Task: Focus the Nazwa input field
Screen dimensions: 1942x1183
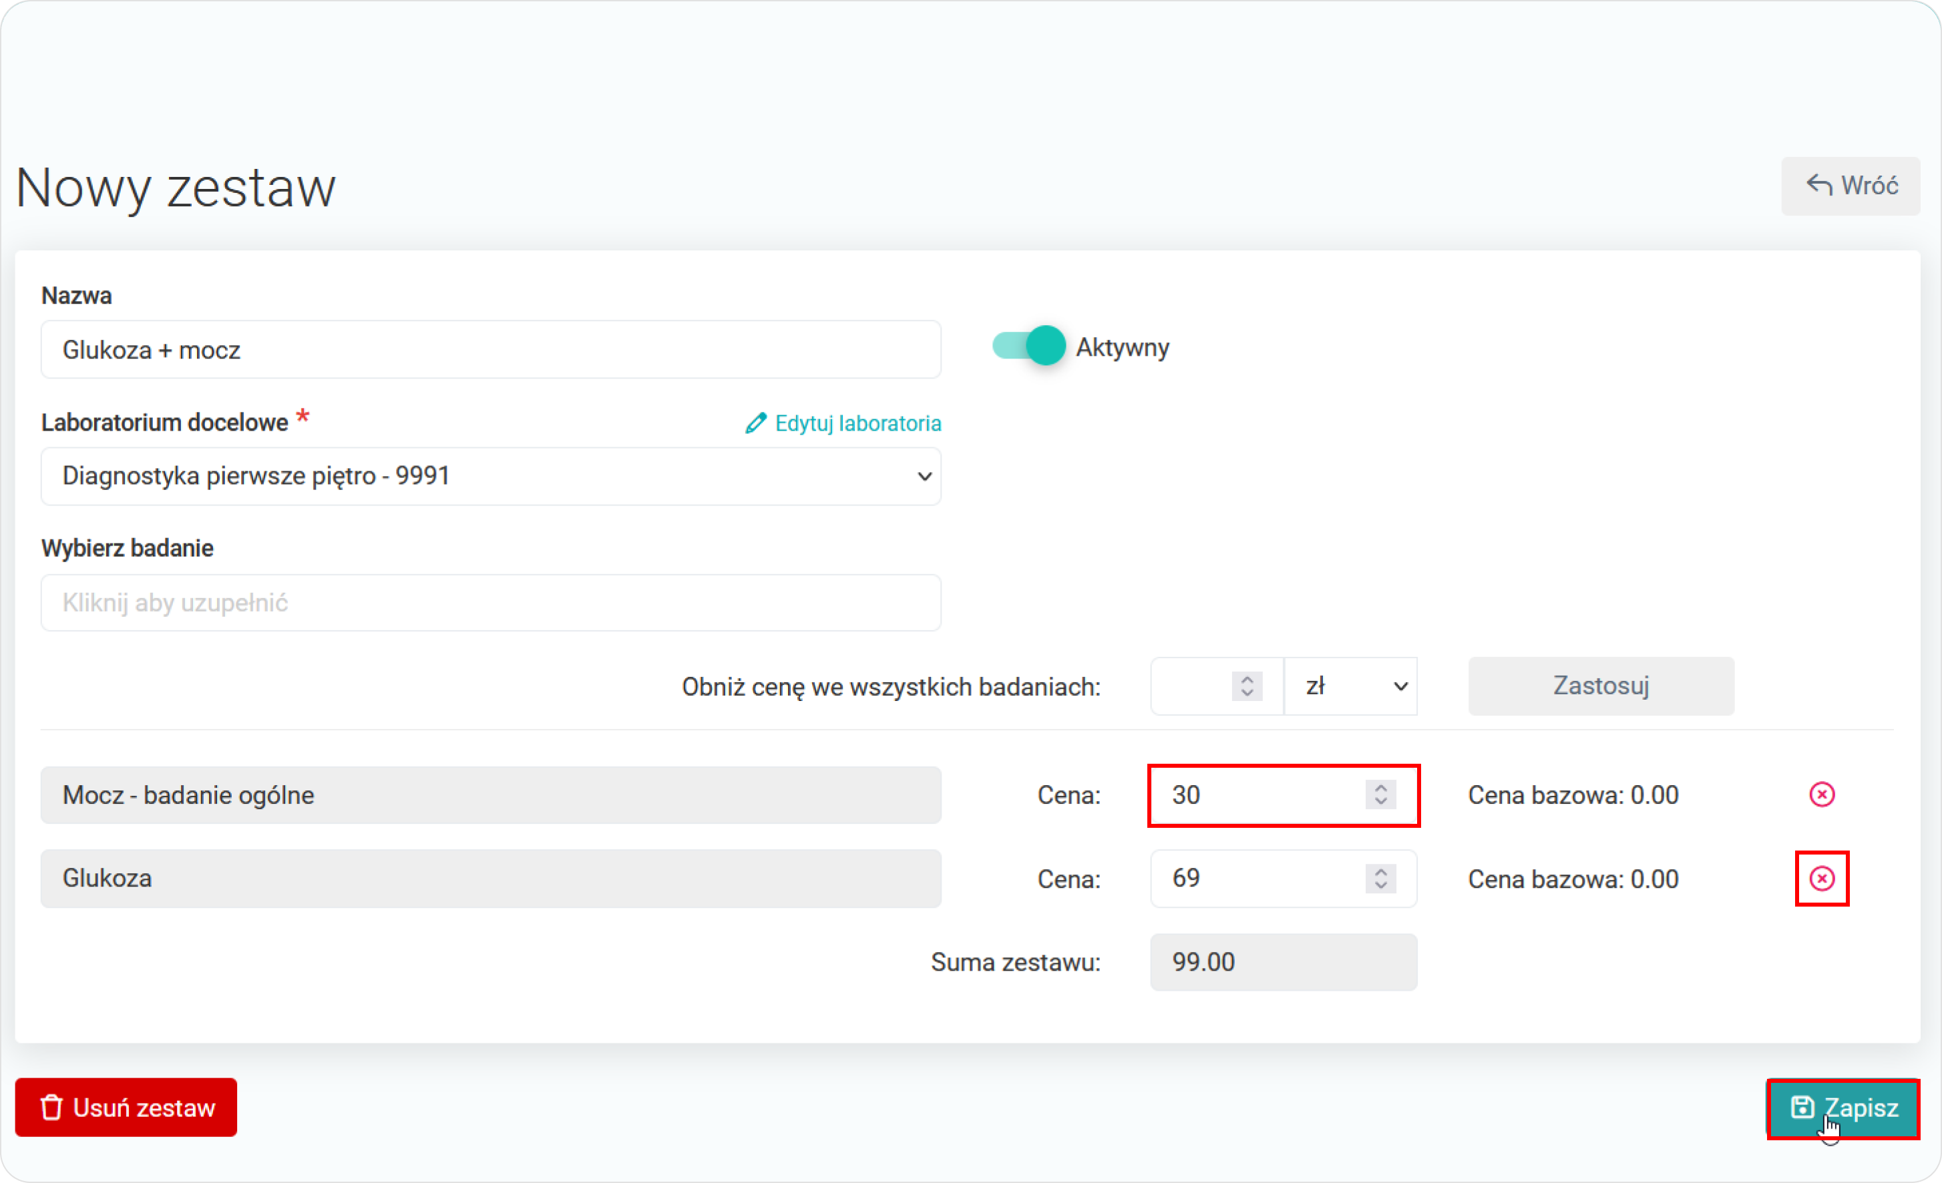Action: 491,349
